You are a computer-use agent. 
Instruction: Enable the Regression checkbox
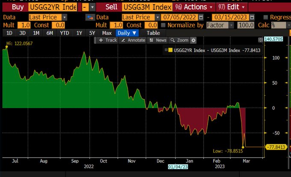pyautogui.click(x=266, y=17)
